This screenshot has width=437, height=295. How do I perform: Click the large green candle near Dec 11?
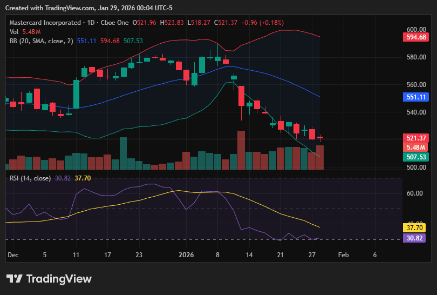tap(77, 94)
